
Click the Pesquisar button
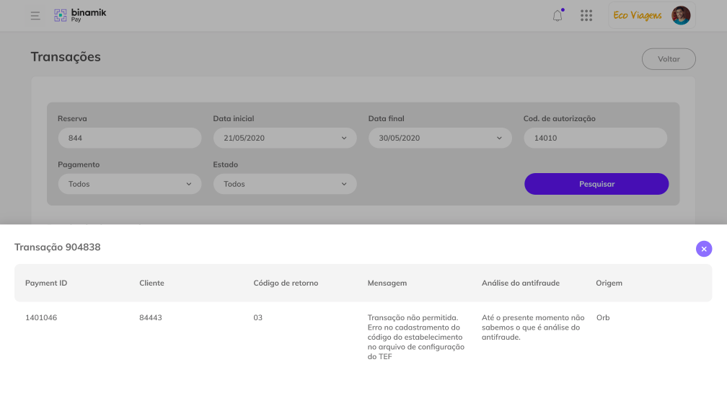[x=596, y=184]
